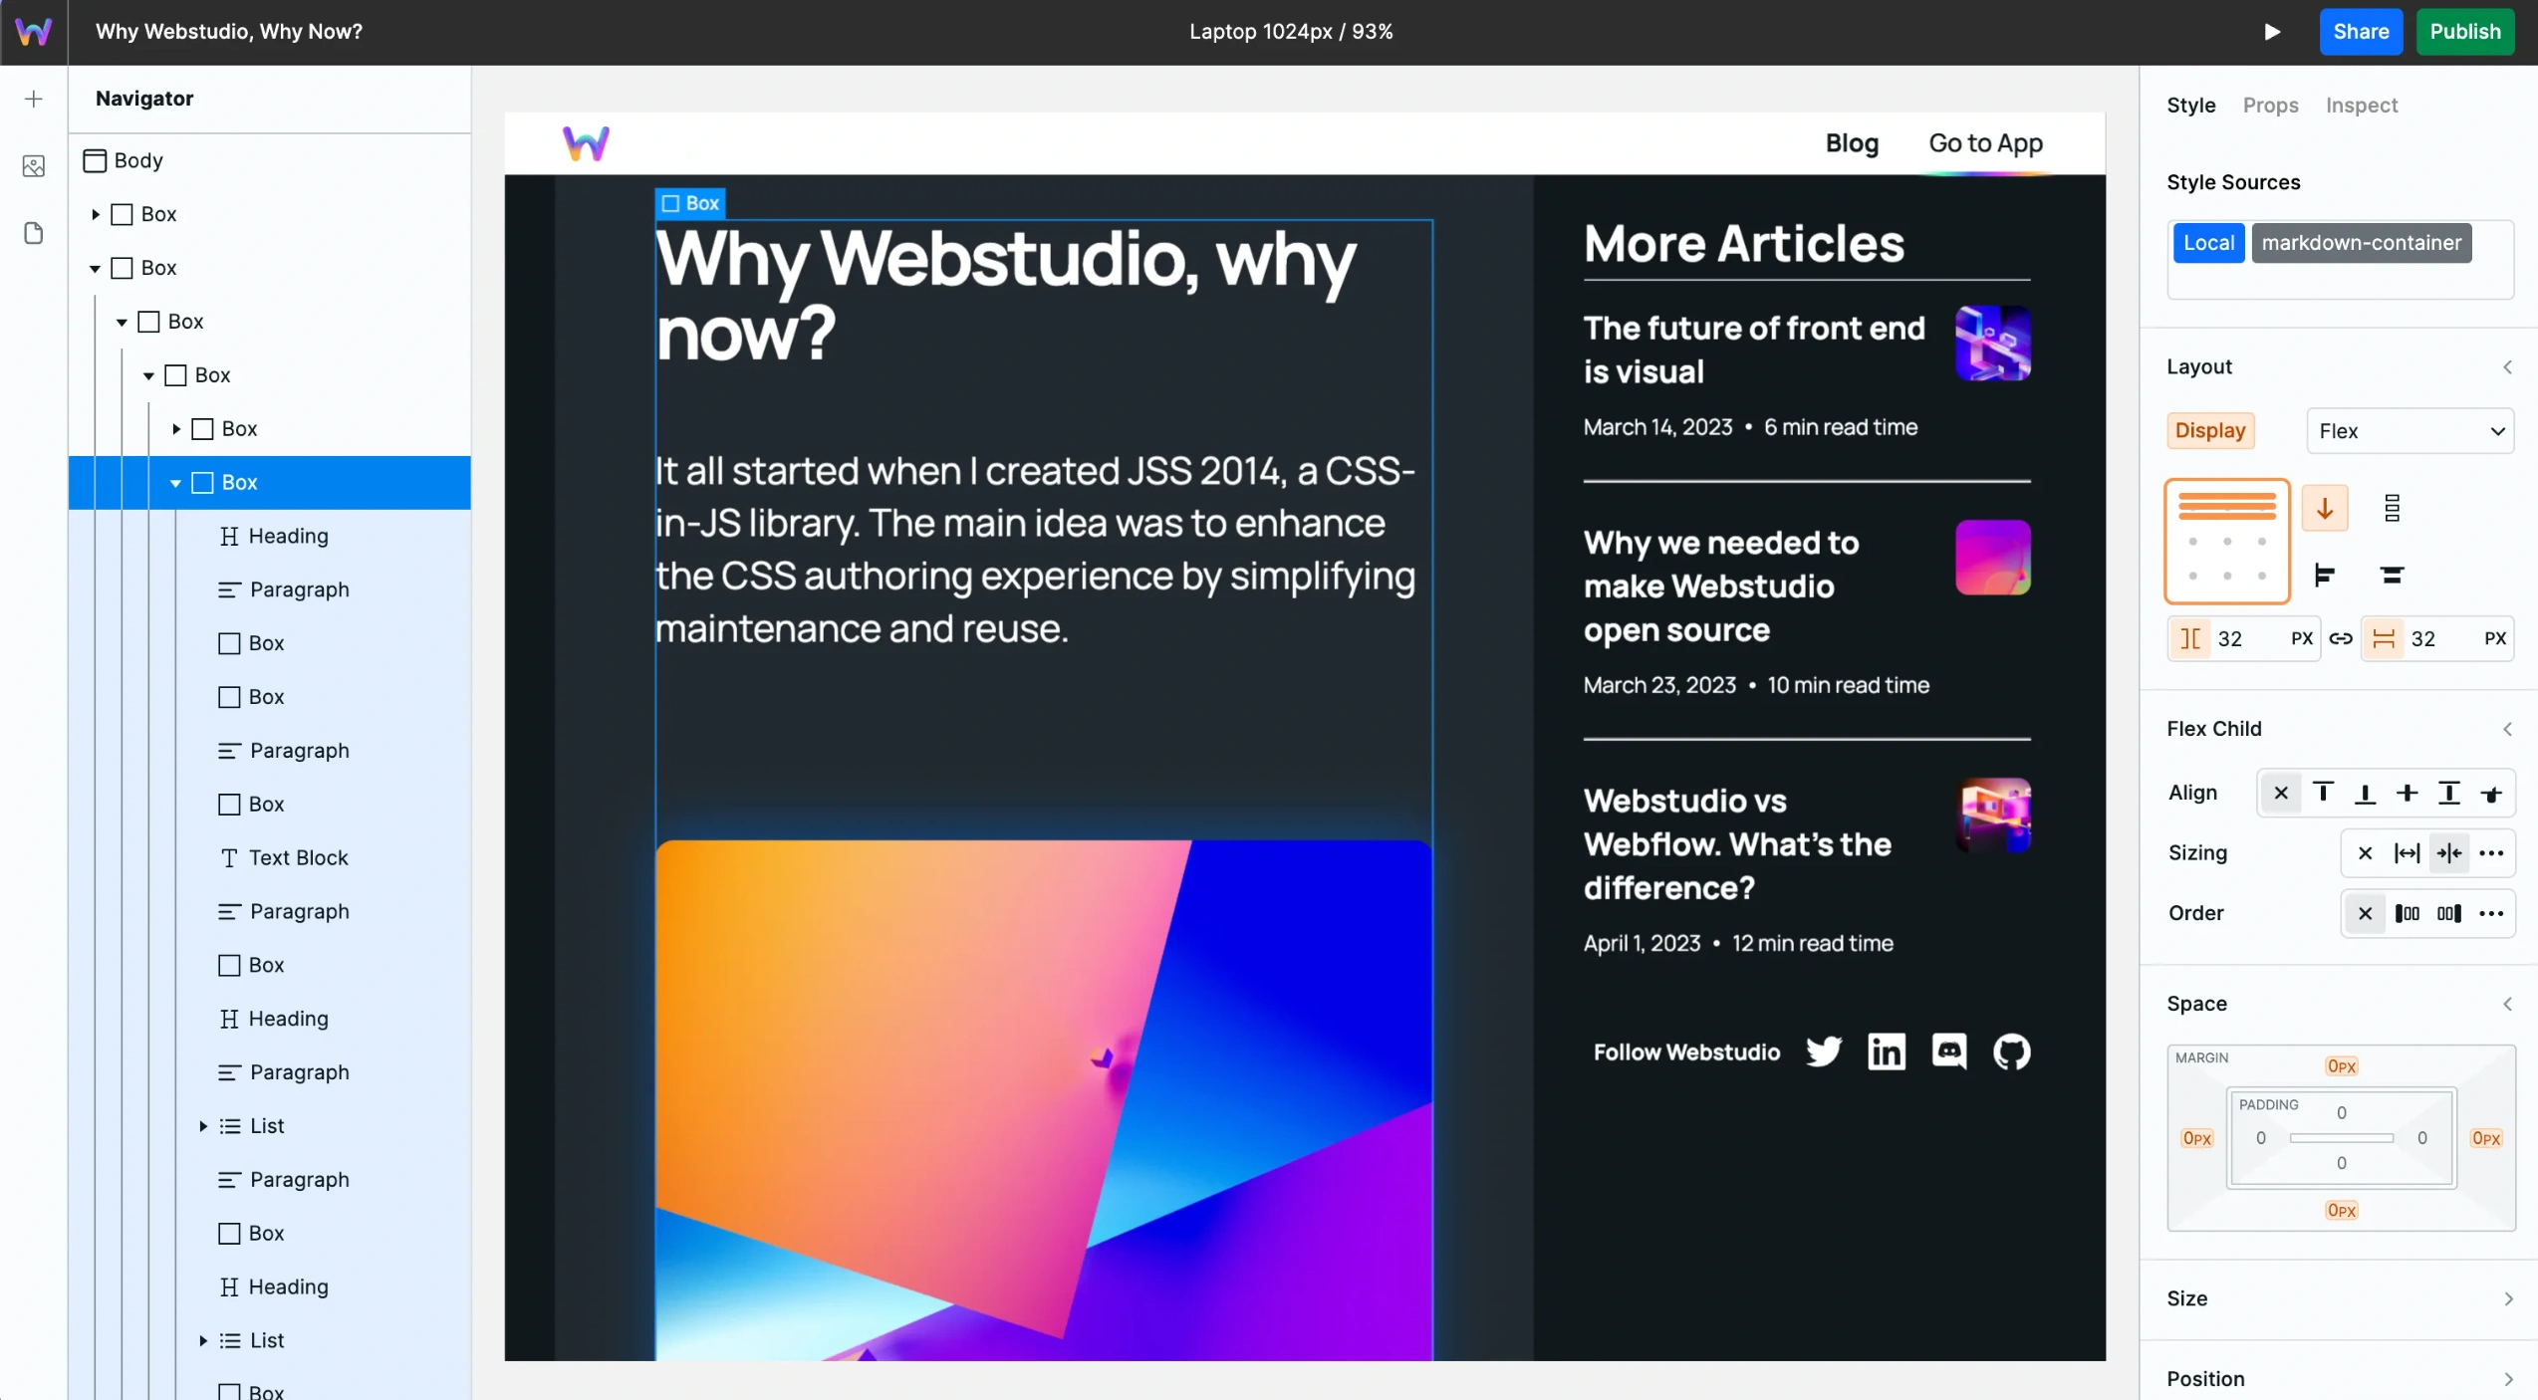The image size is (2538, 1400).
Task: Click the LinkedIn icon in Follow Webstudio
Action: click(1886, 1052)
